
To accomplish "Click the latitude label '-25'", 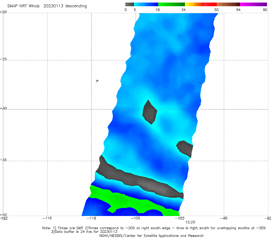I will coord(4,59).
